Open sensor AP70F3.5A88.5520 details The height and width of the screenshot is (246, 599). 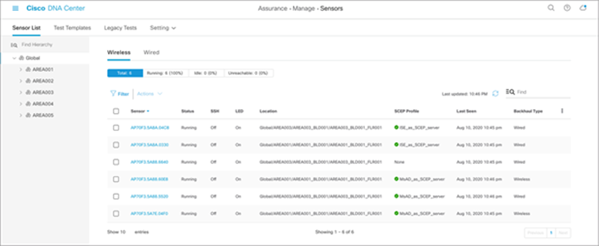coord(150,196)
